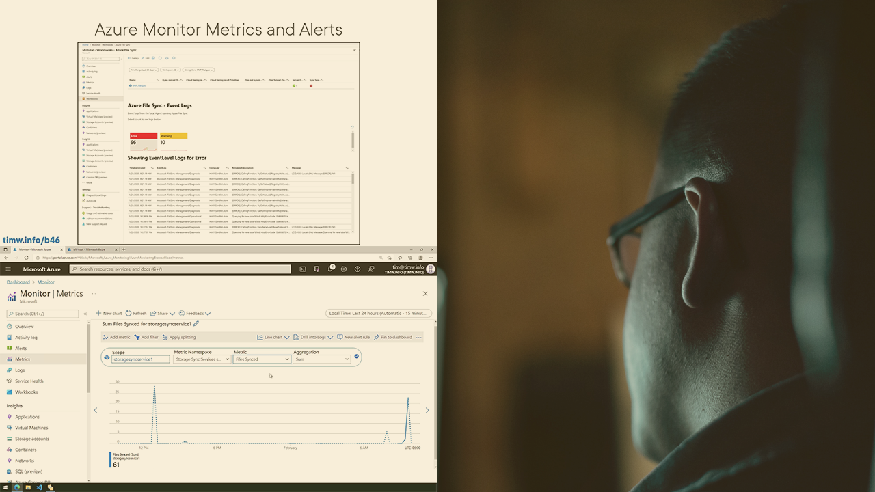875x492 pixels.
Task: Open the Azure Cloud Shell icon
Action: point(303,269)
